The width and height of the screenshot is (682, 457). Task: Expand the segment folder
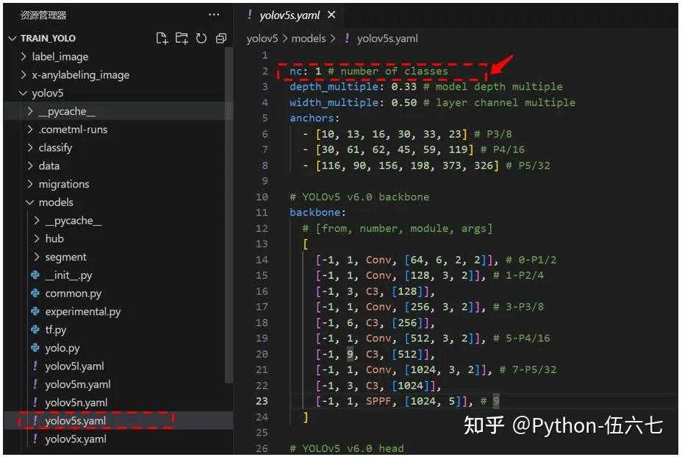(37, 257)
